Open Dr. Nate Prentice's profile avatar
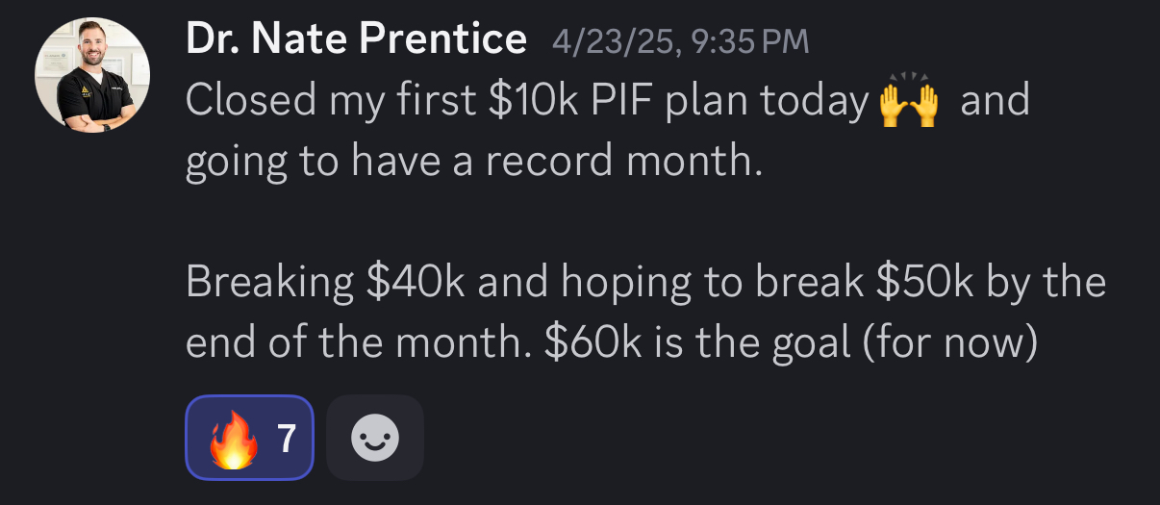The image size is (1160, 505). pos(92,75)
